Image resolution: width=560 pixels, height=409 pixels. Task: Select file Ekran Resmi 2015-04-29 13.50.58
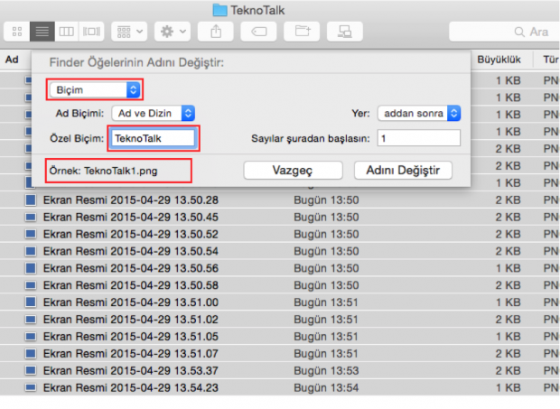tap(131, 285)
